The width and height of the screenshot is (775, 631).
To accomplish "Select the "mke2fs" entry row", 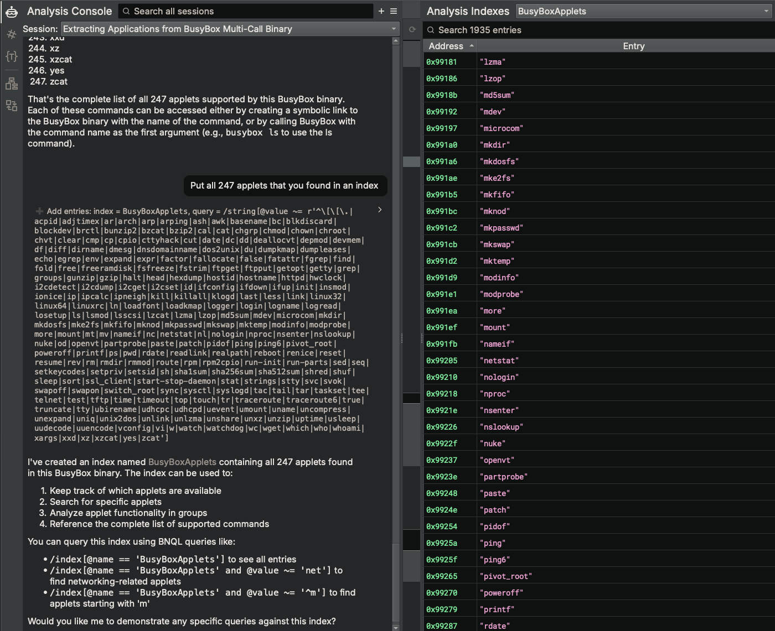I will [599, 178].
